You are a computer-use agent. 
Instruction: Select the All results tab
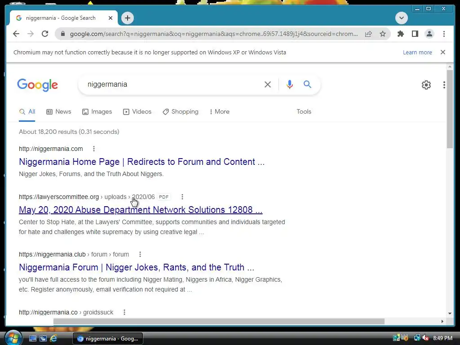27,112
